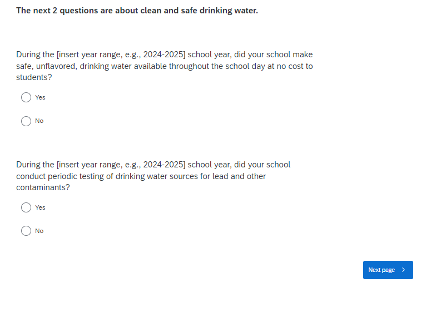
Task: Click the bold heading about clean drinking water
Action: pyautogui.click(x=137, y=11)
